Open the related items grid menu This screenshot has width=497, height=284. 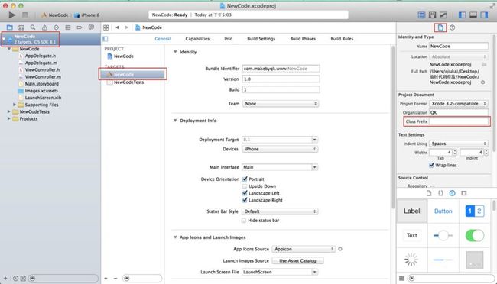click(x=106, y=27)
